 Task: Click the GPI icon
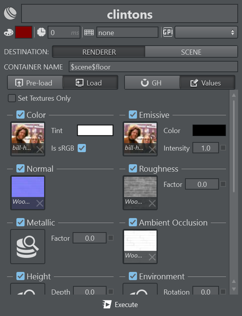[x=167, y=32]
